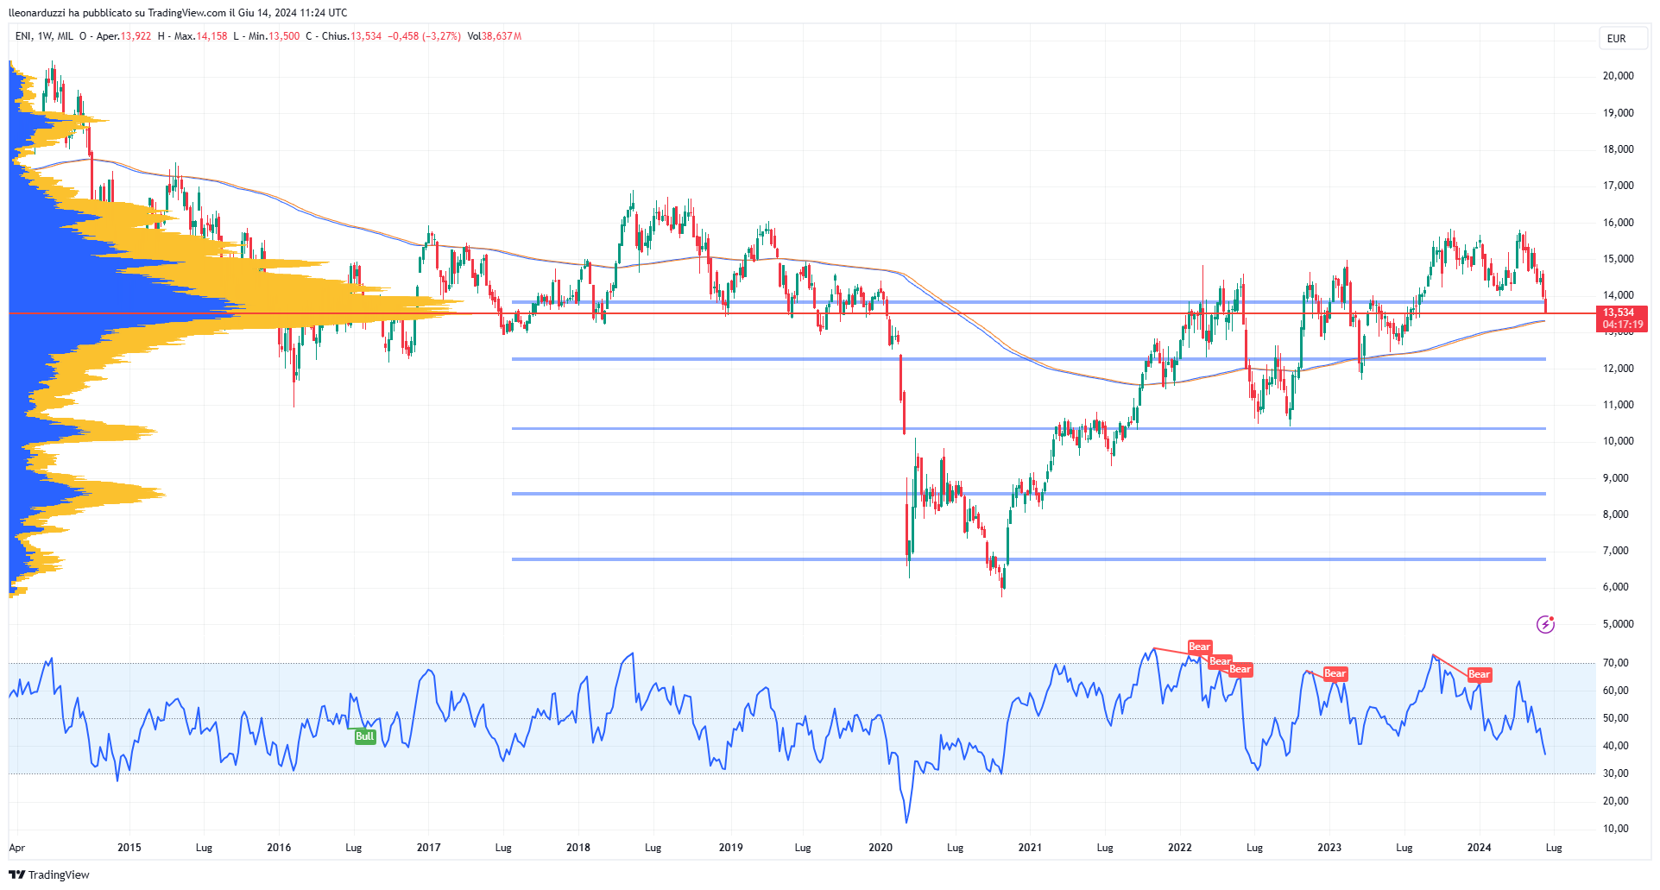The image size is (1660, 890).
Task: Click the 9,000 price axis label
Action: click(x=1616, y=478)
